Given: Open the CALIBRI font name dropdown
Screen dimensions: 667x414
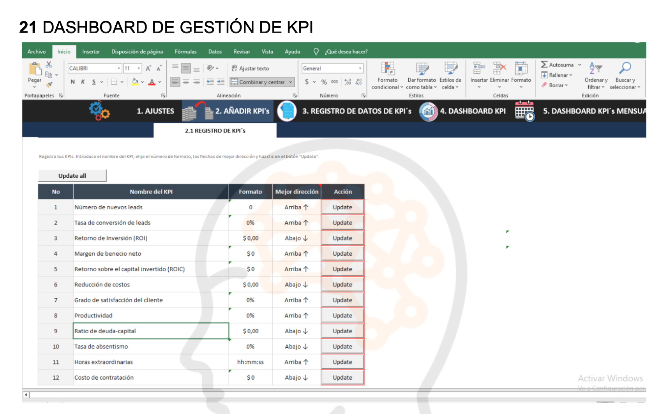Looking at the screenshot, I should point(119,68).
